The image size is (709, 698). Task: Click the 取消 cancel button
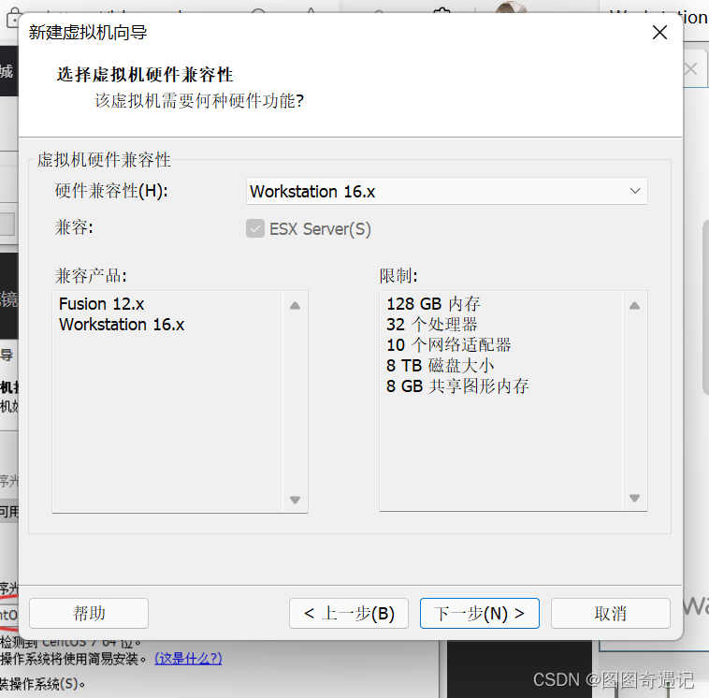[611, 613]
